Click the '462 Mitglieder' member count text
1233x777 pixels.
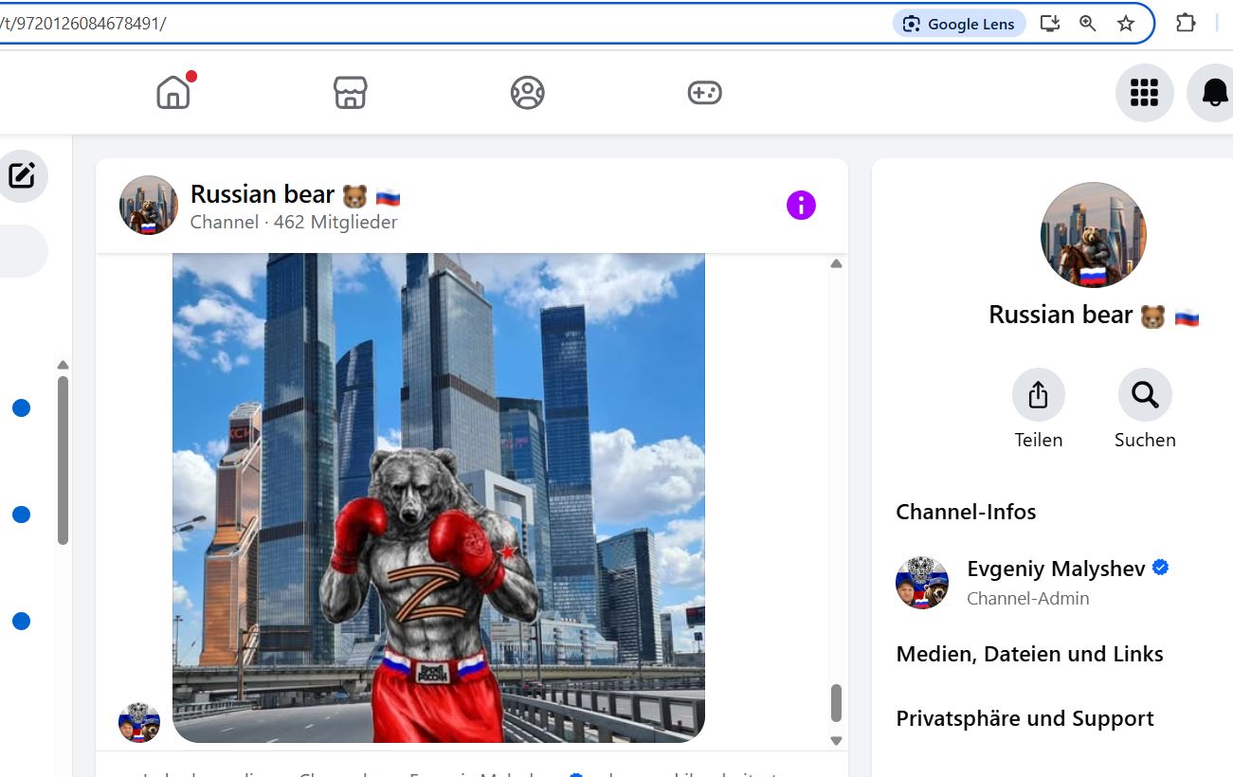coord(335,223)
